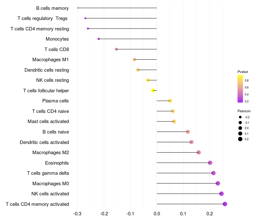Select the Monocytes lollipop marker
This screenshot has height=222, width=254.
(x=99, y=39)
